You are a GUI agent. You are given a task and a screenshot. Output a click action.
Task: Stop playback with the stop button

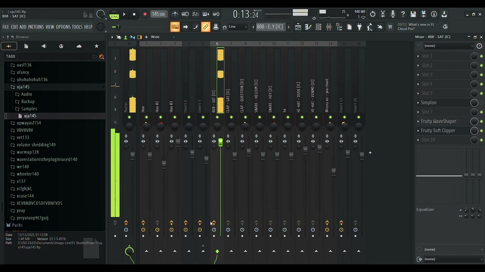point(134,14)
